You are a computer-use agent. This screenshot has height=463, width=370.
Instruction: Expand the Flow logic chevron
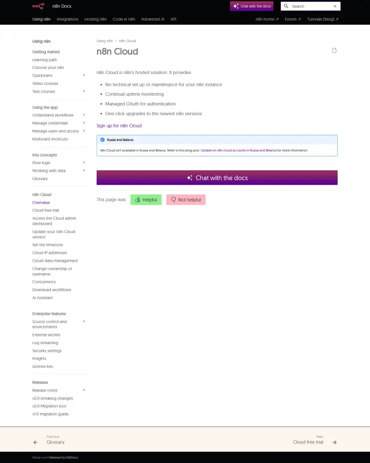pyautogui.click(x=84, y=163)
